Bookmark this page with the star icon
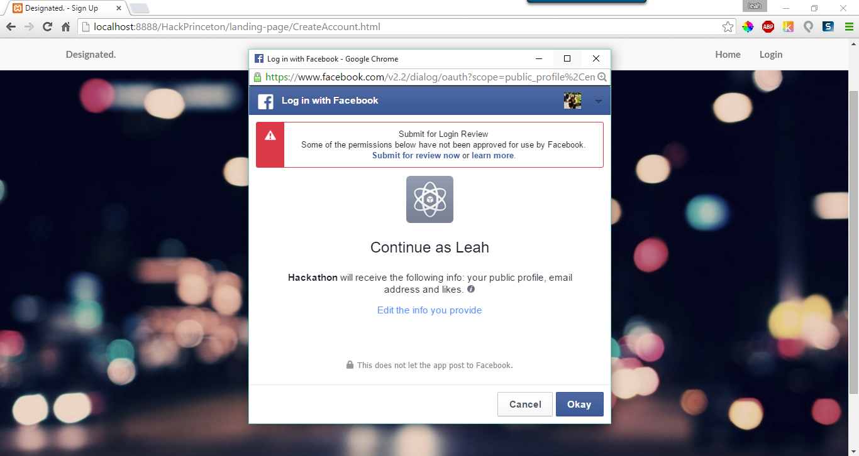This screenshot has height=456, width=859. (728, 27)
